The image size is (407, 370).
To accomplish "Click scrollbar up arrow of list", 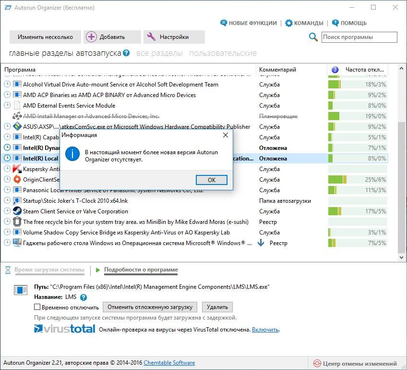I will [401, 69].
